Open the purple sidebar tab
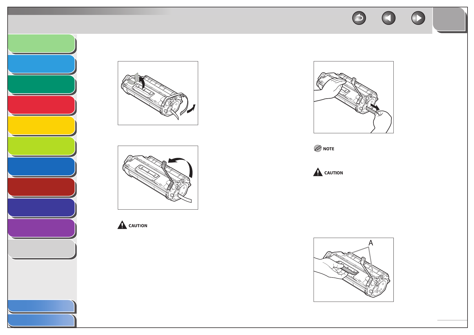 (41, 228)
